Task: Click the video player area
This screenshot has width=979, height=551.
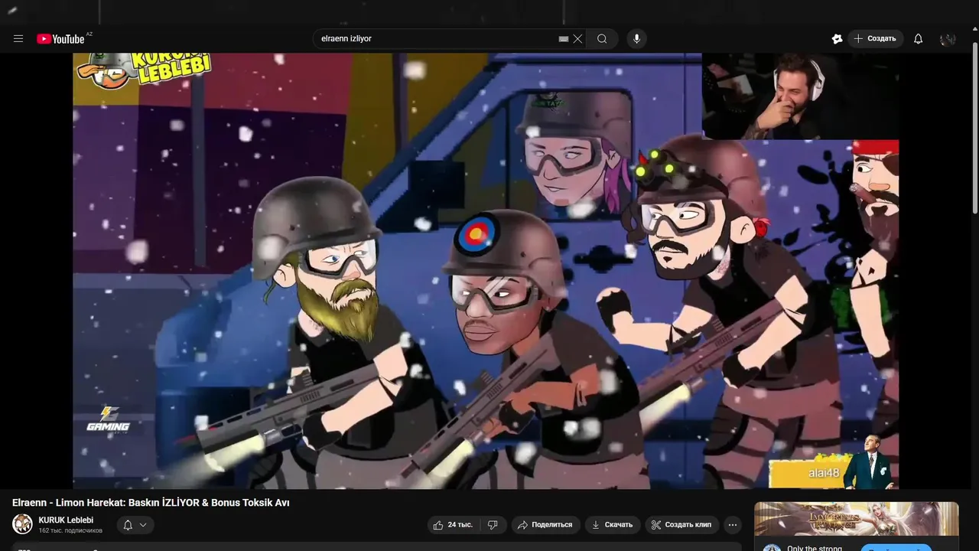Action: (x=486, y=271)
